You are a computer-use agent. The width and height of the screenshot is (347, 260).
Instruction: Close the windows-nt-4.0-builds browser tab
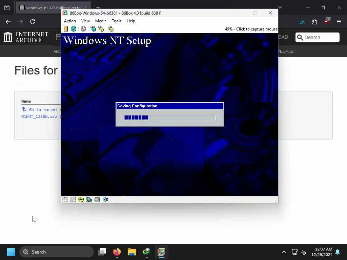click(85, 7)
